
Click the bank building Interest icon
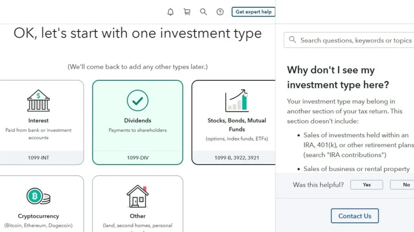tap(38, 101)
